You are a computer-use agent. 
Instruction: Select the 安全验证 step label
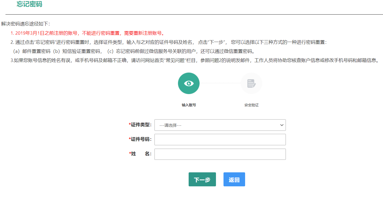[251, 105]
